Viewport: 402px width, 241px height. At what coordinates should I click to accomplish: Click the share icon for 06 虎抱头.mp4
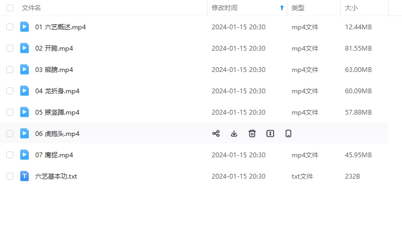[x=216, y=134]
